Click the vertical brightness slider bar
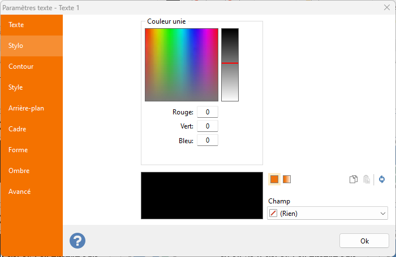The width and height of the screenshot is (396, 257). [230, 64]
